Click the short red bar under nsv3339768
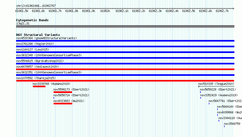Viewport: 242px width, 137px height. tap(39, 86)
